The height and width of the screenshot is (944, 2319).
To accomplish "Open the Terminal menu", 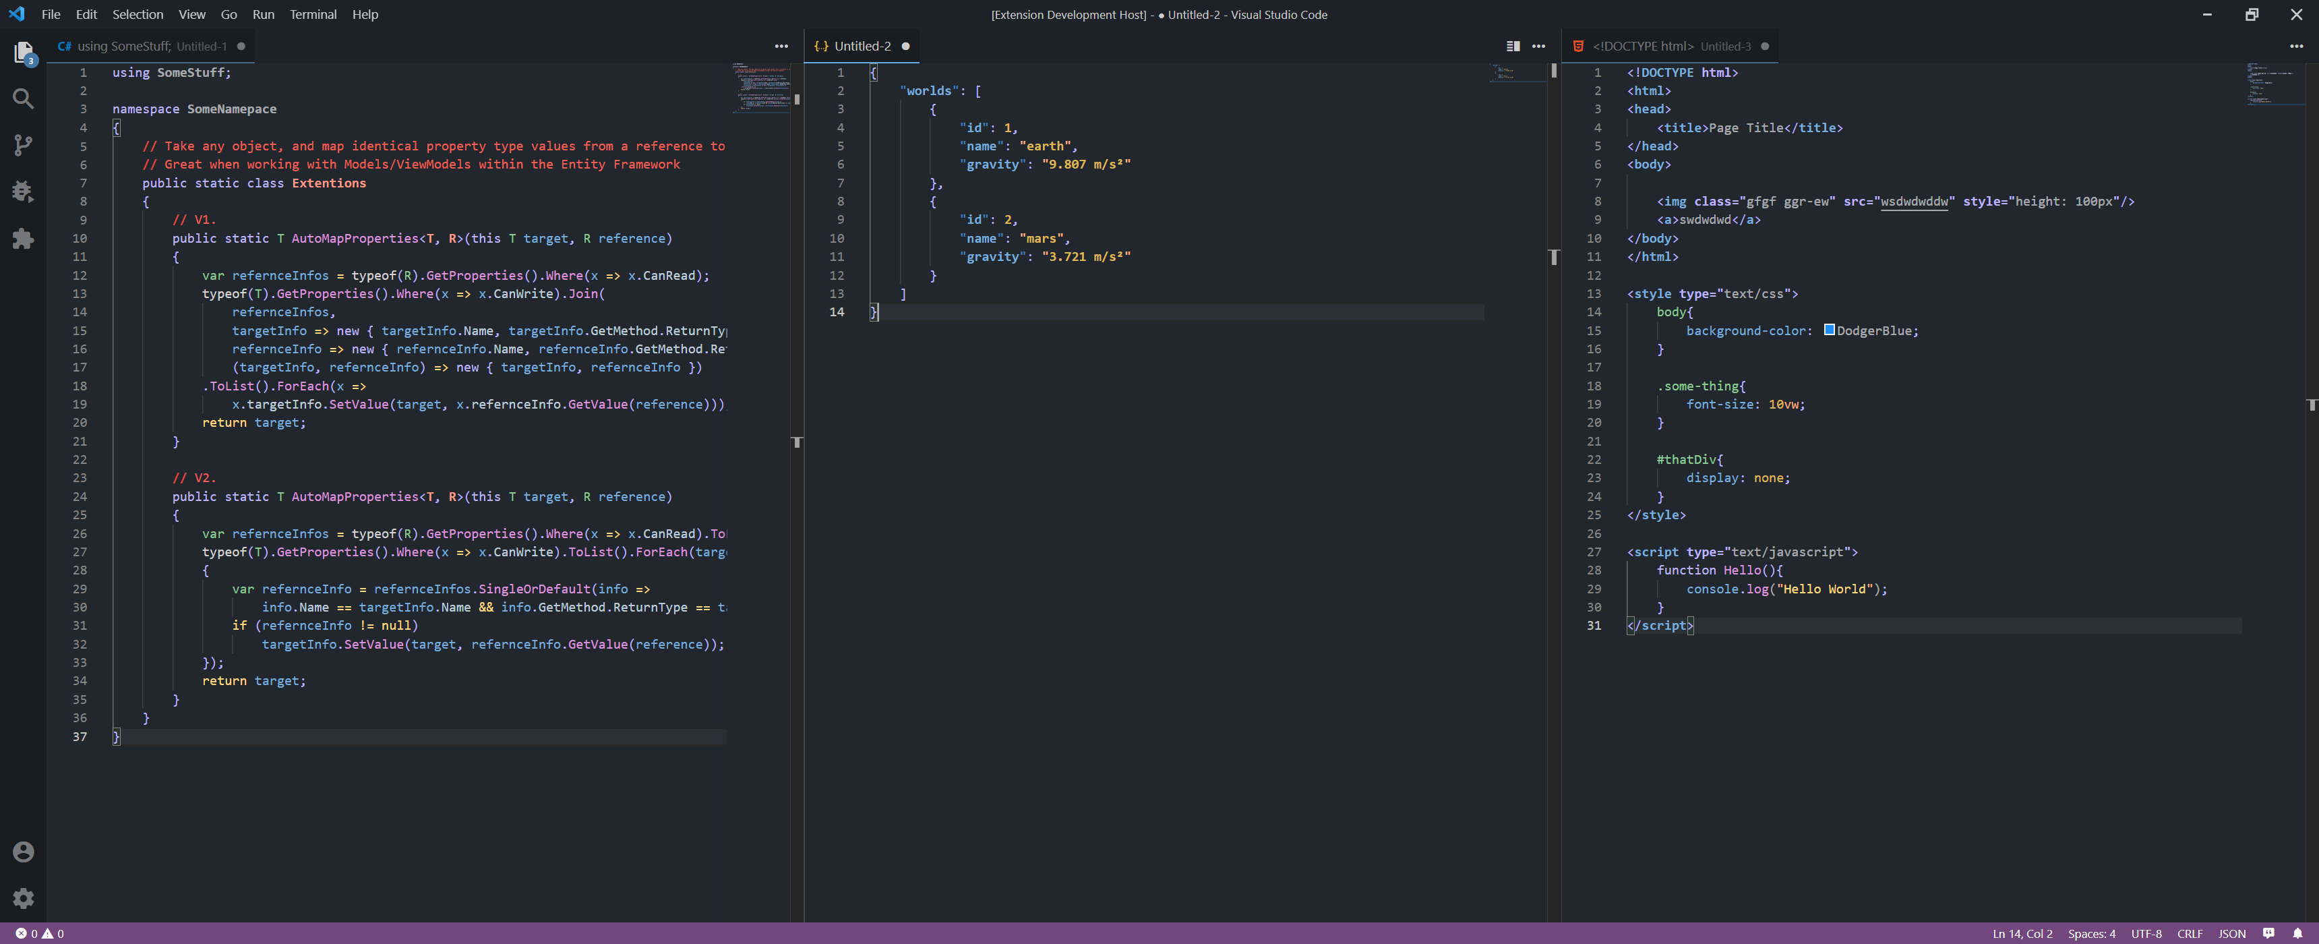I will pos(312,14).
